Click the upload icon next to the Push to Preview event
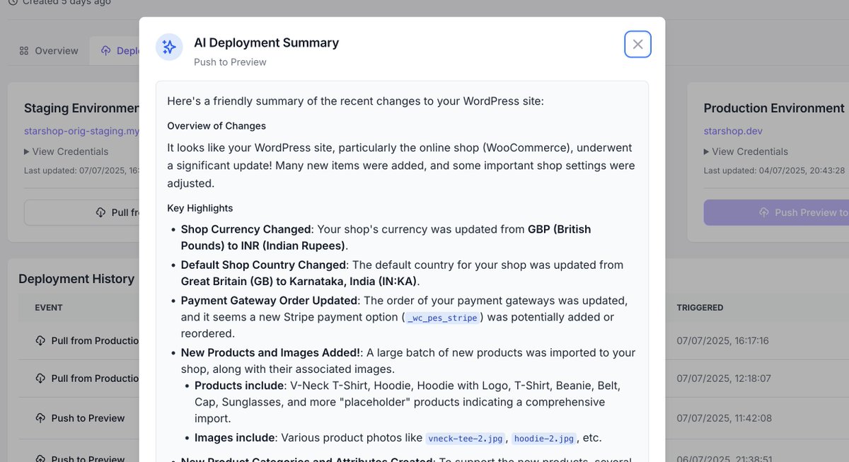 [x=42, y=418]
